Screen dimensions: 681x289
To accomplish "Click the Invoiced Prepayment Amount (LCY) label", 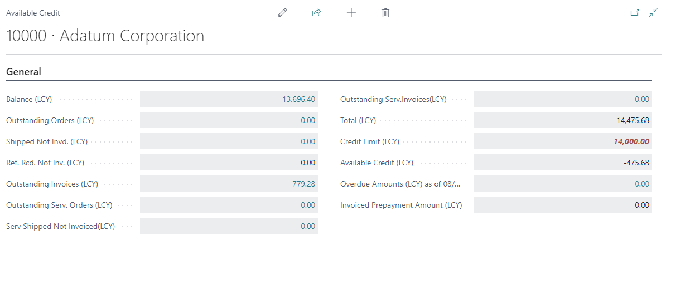I will [x=401, y=205].
